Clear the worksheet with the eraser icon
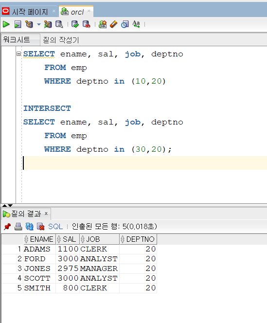Viewport: 267px width, 323px height. point(114,24)
